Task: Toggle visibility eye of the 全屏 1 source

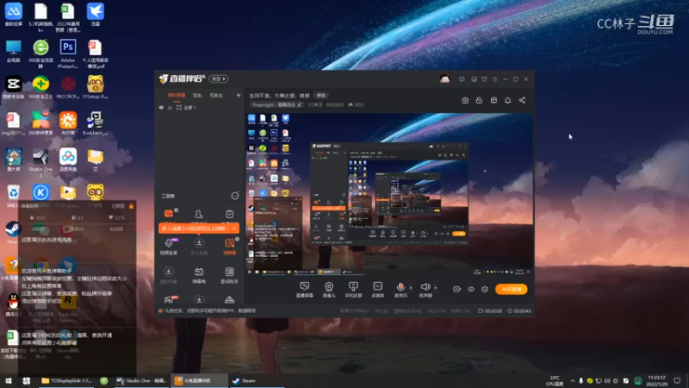Action: pyautogui.click(x=161, y=107)
